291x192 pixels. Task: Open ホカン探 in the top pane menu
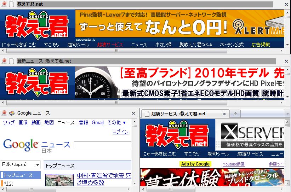(x=163, y=45)
